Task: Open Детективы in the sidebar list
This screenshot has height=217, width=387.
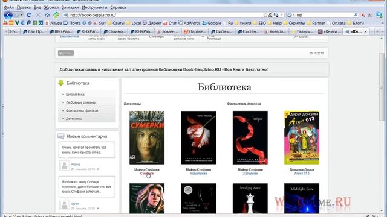Action: click(x=74, y=118)
